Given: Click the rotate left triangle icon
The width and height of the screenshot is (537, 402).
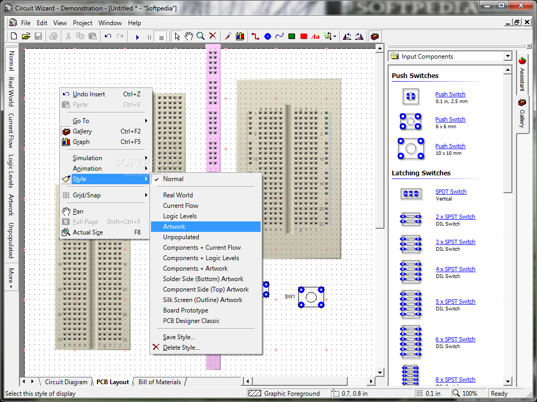Looking at the screenshot, I should click(347, 36).
